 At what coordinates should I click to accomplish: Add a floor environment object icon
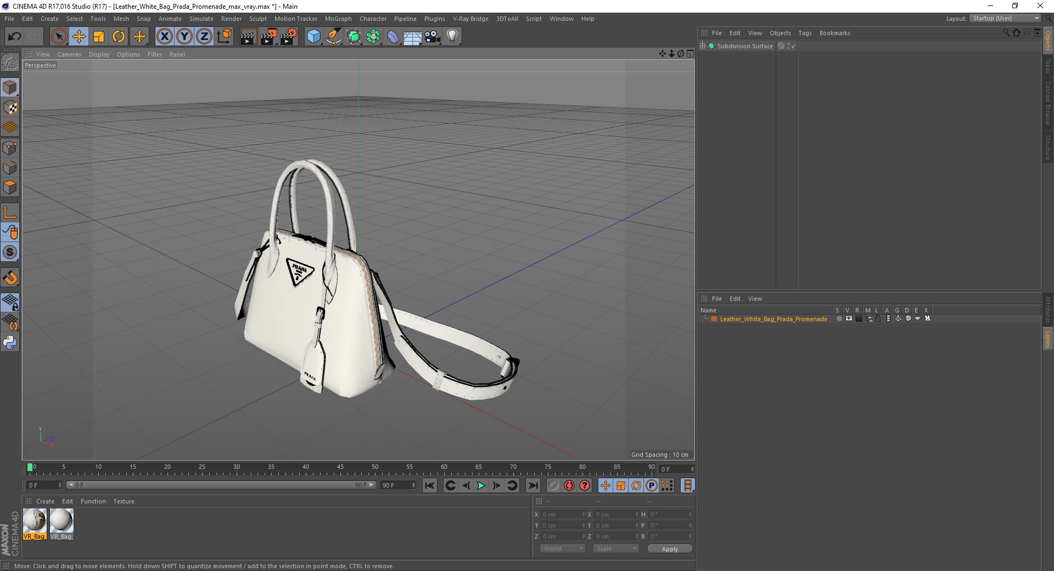pyautogui.click(x=413, y=37)
